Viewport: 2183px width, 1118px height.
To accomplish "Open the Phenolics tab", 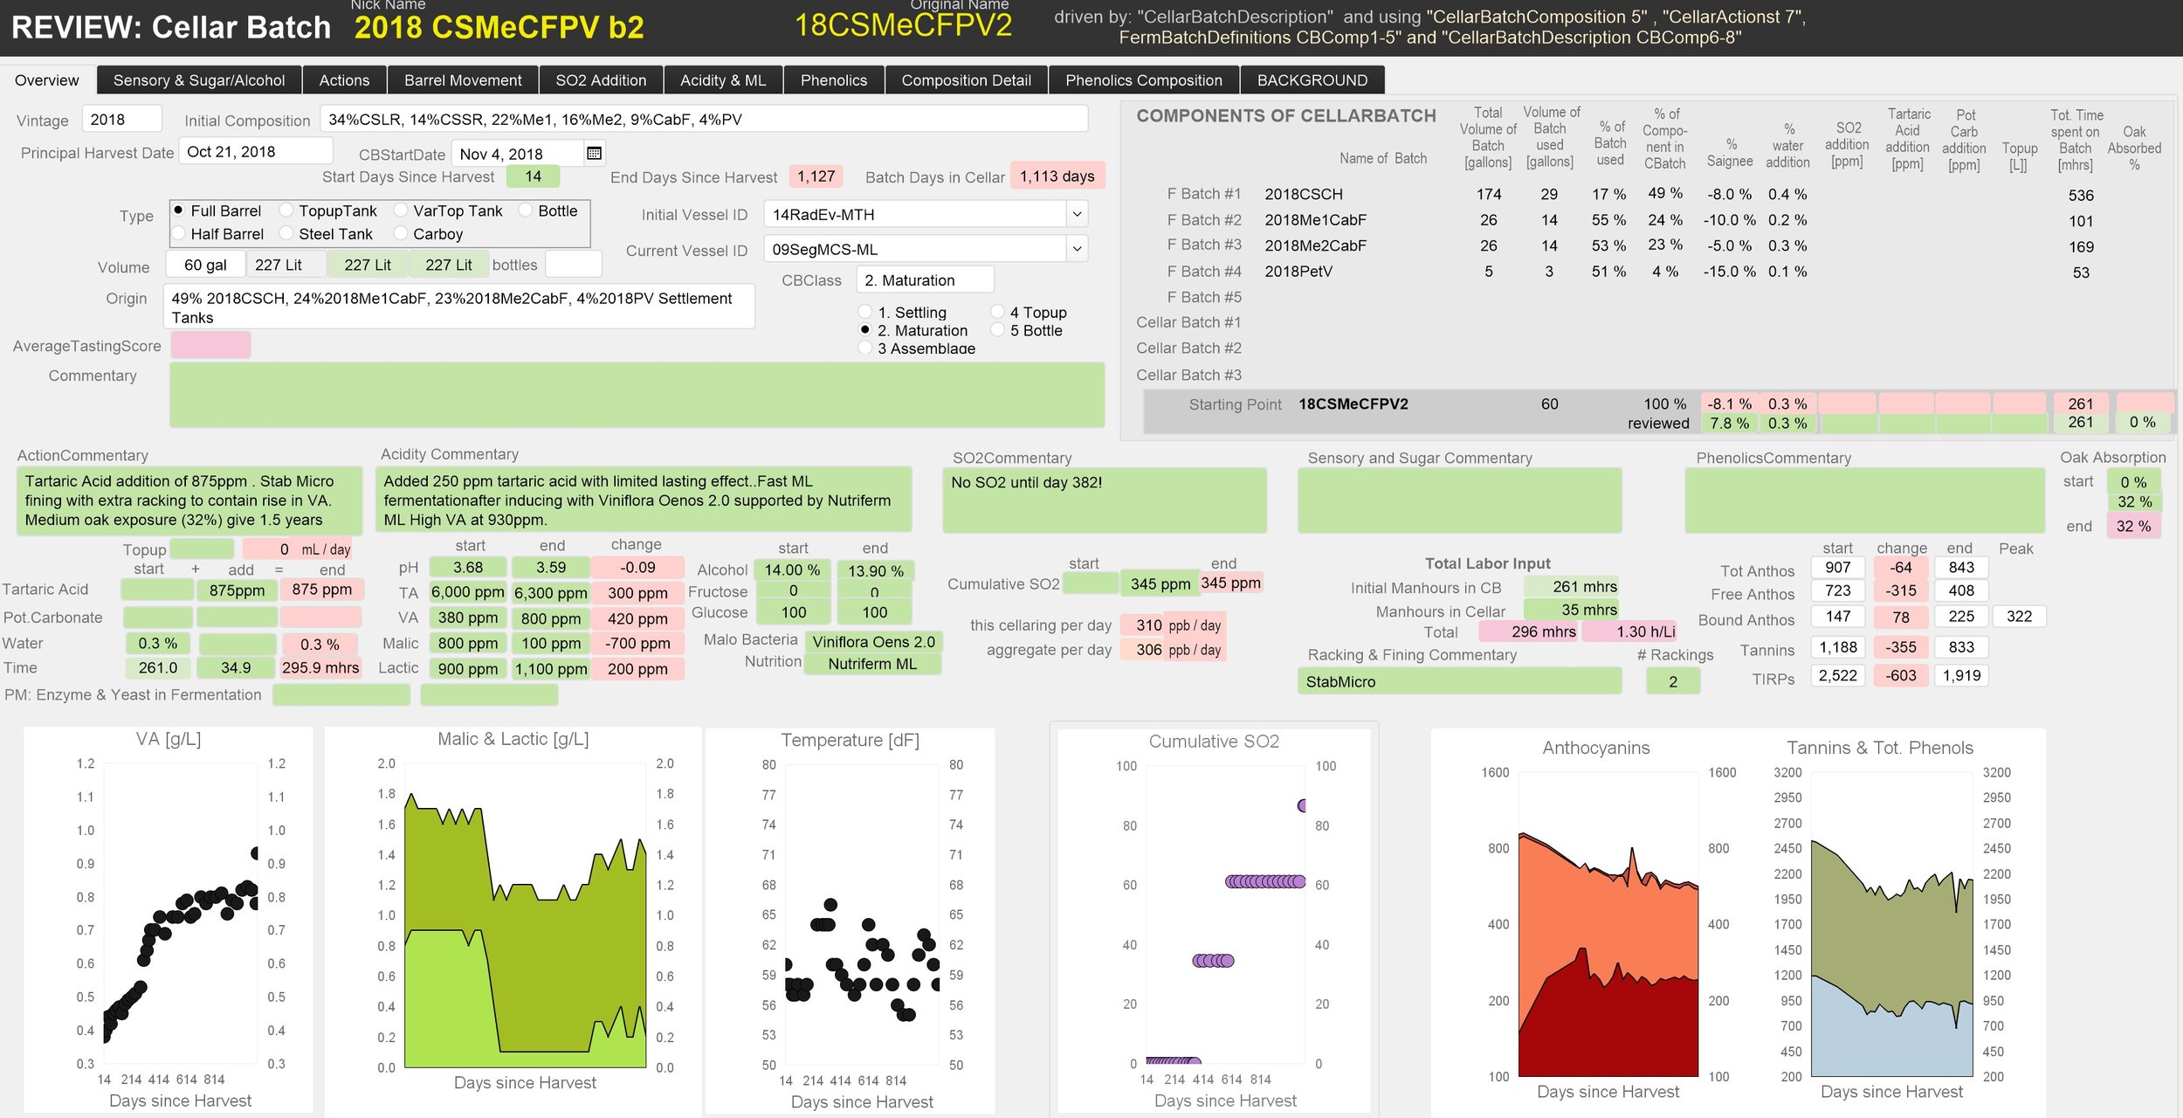I will point(834,80).
